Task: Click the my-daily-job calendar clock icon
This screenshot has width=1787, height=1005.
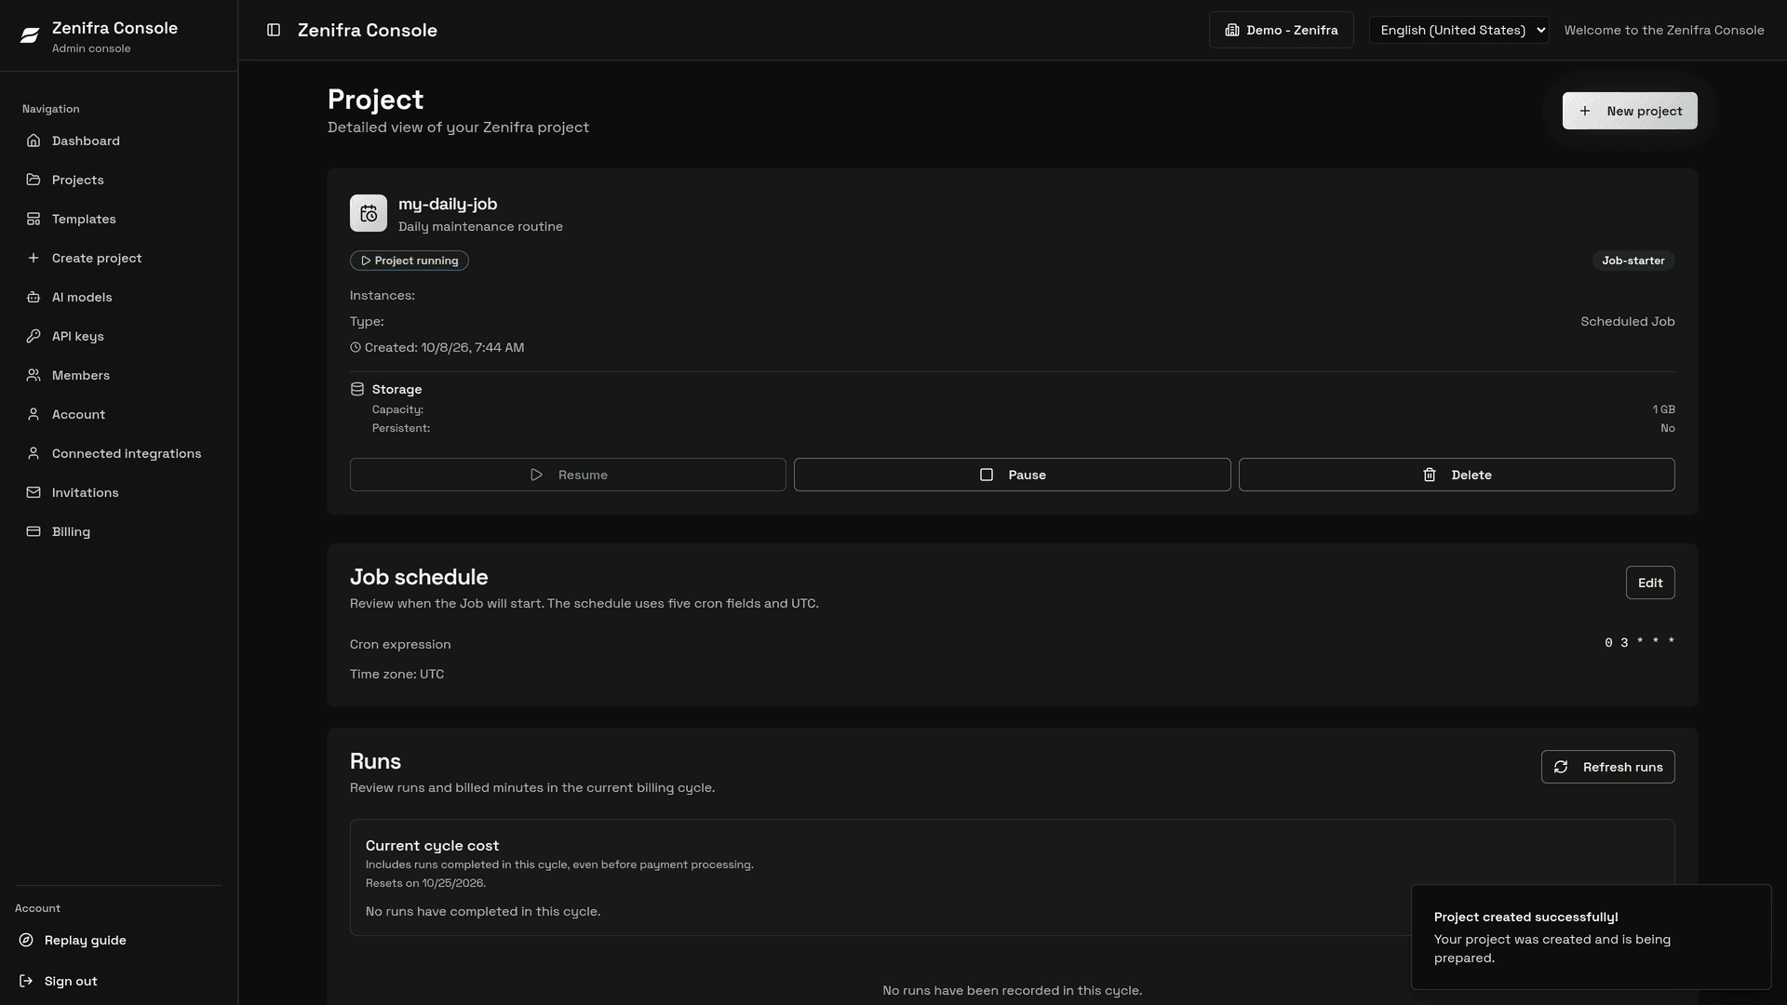Action: click(369, 213)
